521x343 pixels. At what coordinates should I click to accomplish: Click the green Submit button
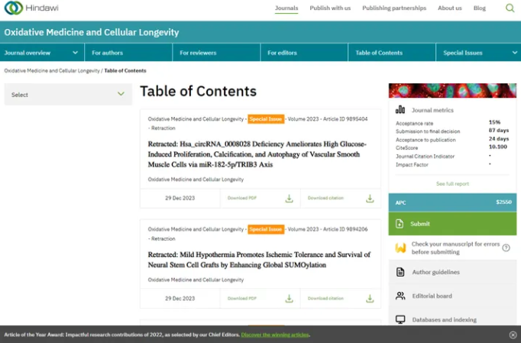pos(452,224)
